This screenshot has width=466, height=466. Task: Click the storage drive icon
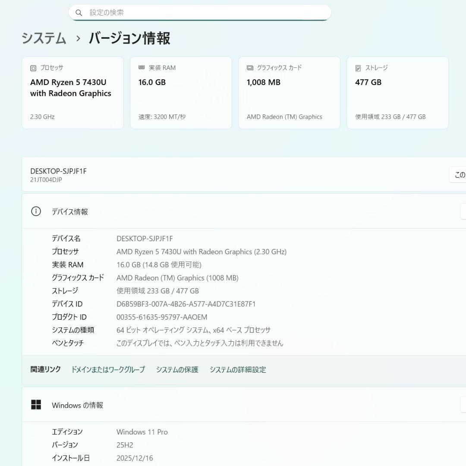pos(358,68)
